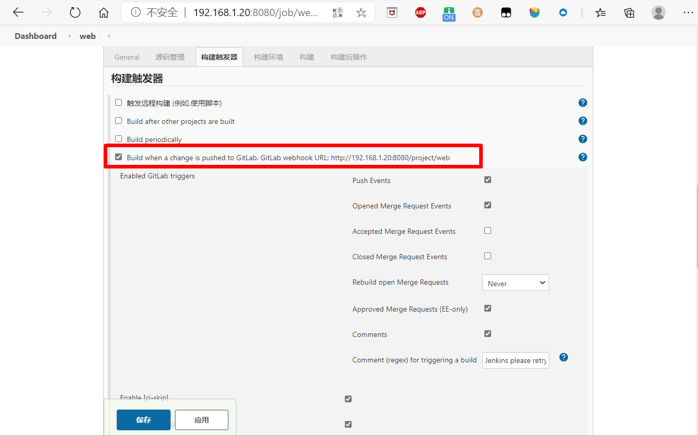Show help for comment regex field

coord(564,357)
